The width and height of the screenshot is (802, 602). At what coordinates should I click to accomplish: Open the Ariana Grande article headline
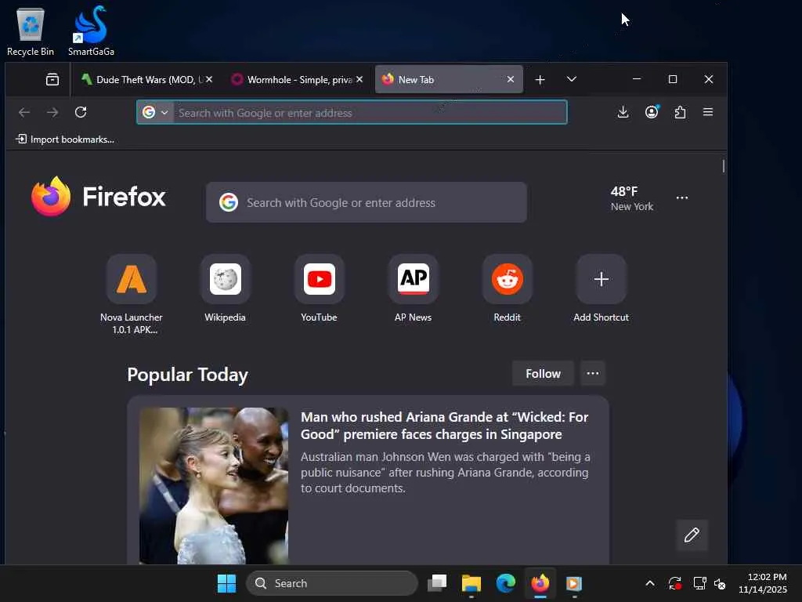click(444, 426)
